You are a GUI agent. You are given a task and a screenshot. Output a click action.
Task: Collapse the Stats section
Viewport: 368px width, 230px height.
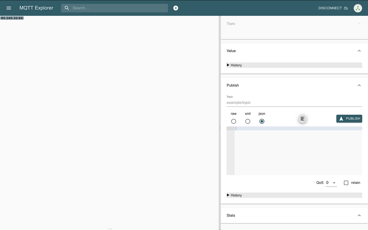[359, 215]
